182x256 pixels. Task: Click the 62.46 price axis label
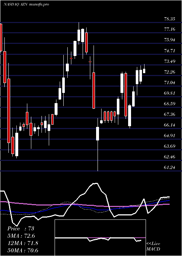(170, 157)
